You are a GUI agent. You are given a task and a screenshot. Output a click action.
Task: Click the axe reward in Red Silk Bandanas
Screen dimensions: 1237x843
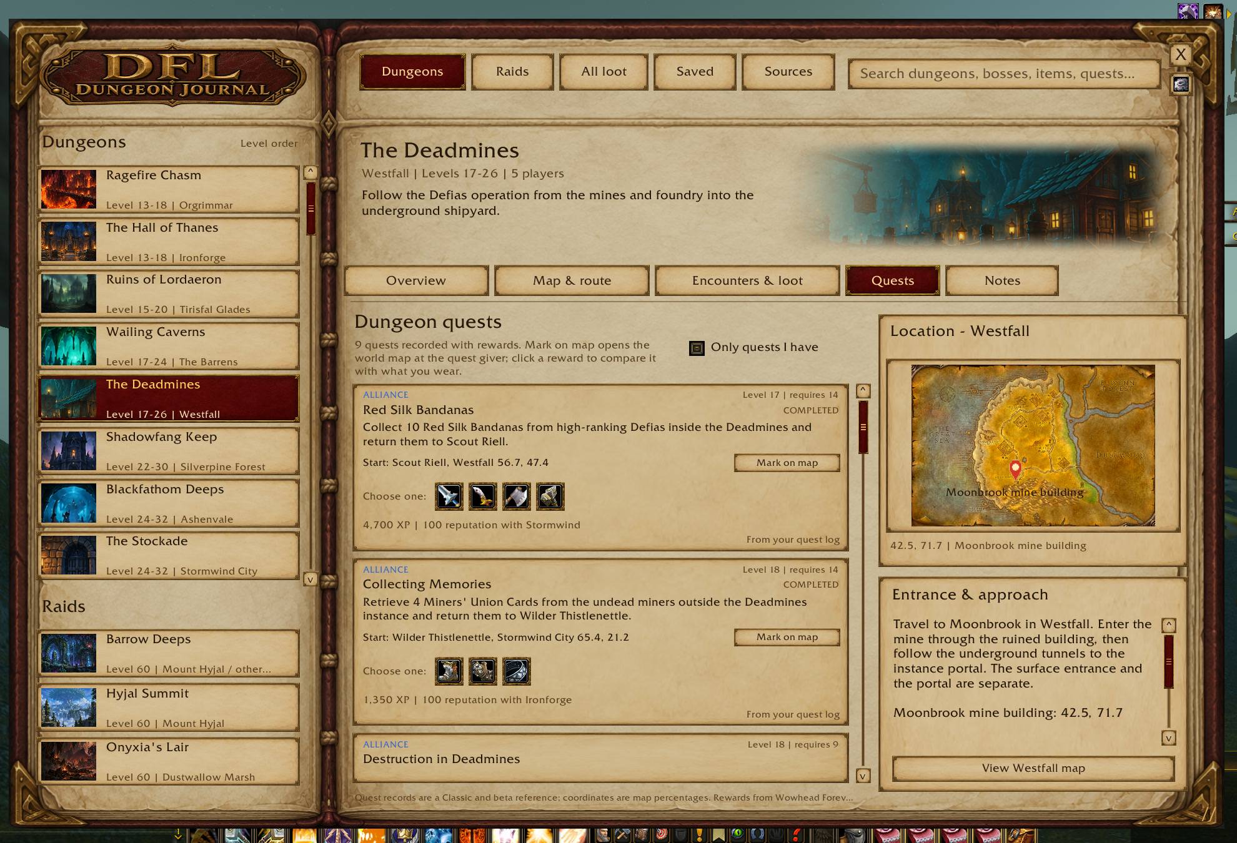tap(517, 496)
